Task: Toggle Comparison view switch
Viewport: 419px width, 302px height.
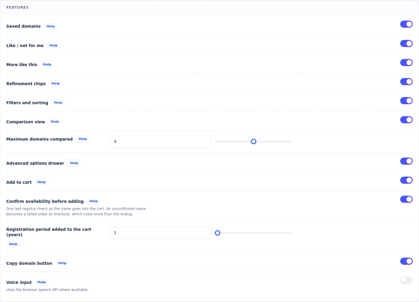Action: (x=406, y=120)
